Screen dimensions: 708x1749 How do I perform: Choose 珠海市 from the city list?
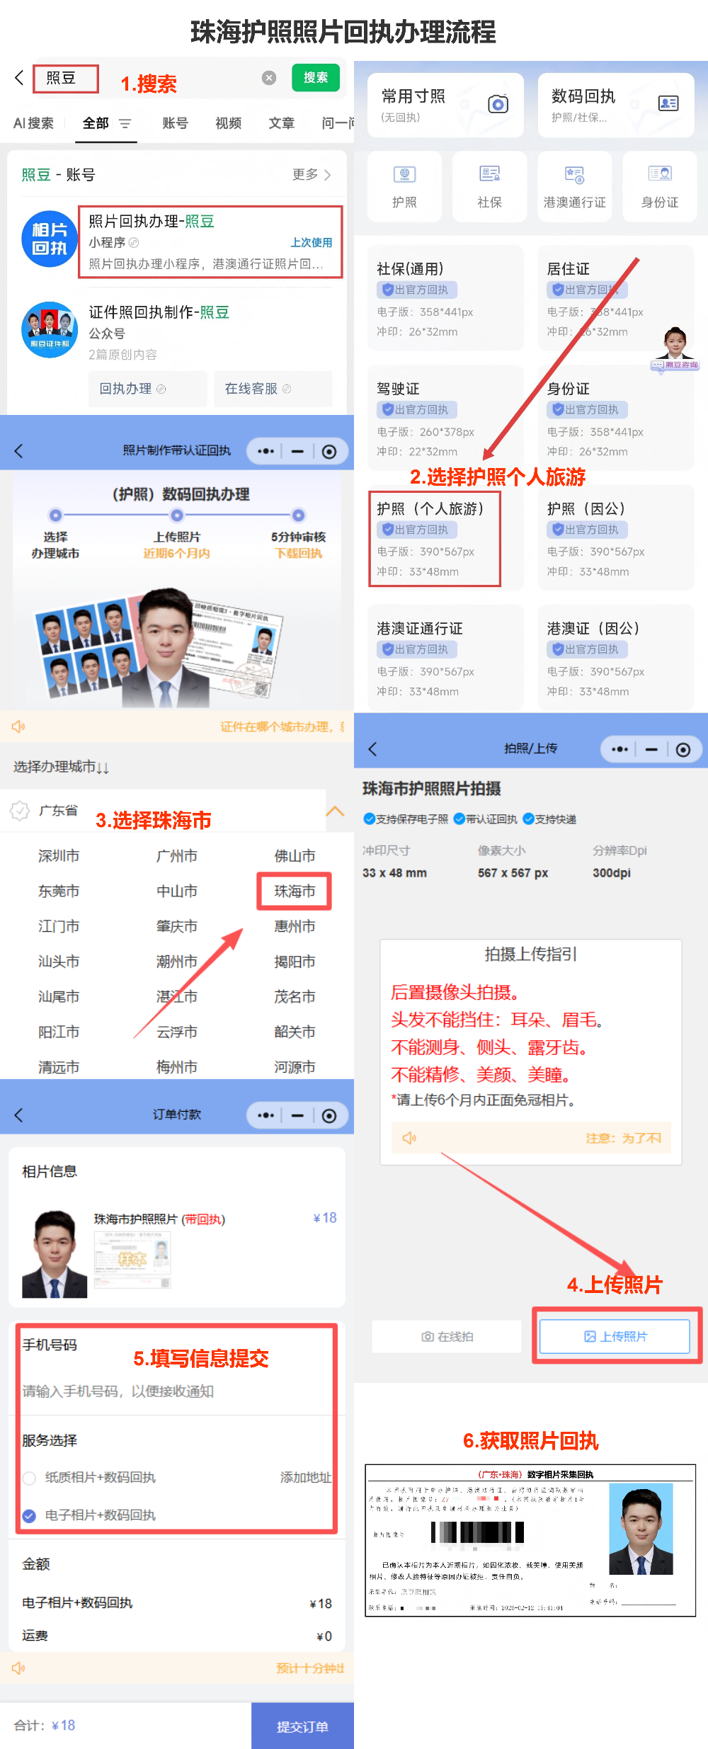295,891
